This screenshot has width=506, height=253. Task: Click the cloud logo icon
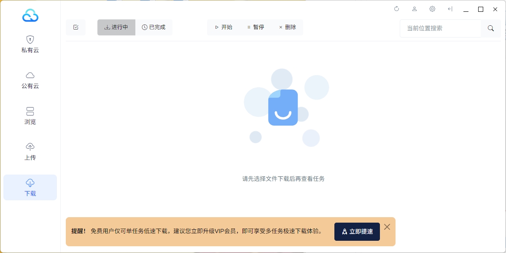coord(30,16)
